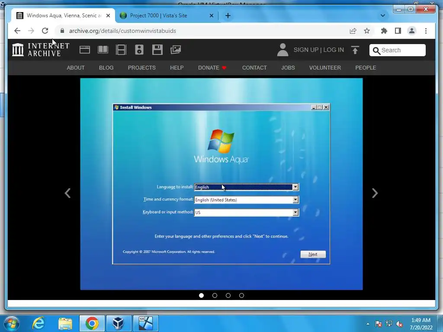
Task: Click LOG IN link
Action: point(334,50)
